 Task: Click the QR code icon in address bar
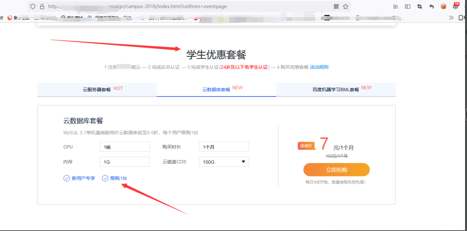pyautogui.click(x=336, y=6)
